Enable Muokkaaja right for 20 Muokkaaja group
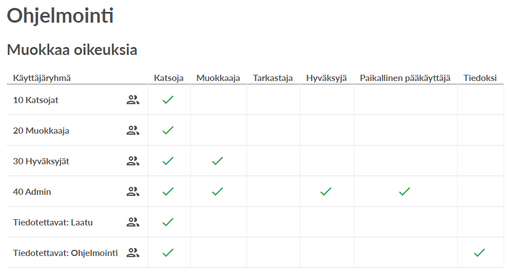Viewport: 511px width, 273px height. 218,130
